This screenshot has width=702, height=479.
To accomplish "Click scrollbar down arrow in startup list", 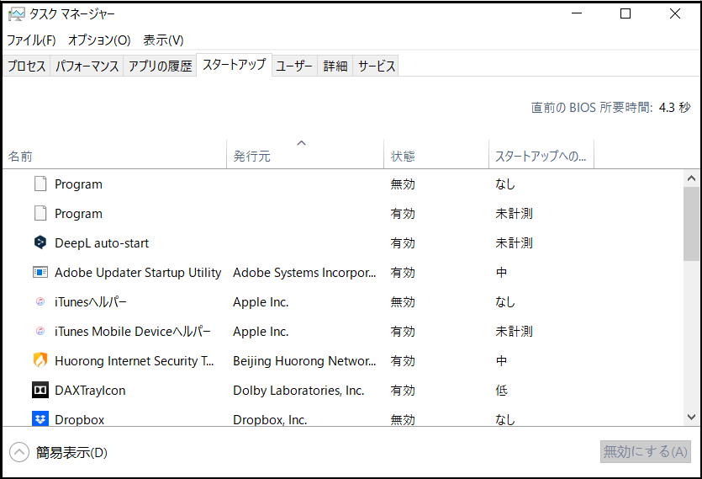I will coord(691,417).
